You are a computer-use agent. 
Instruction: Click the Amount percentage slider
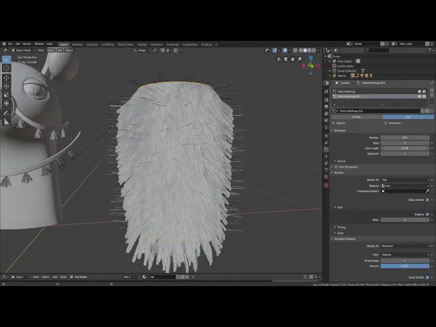click(x=405, y=266)
